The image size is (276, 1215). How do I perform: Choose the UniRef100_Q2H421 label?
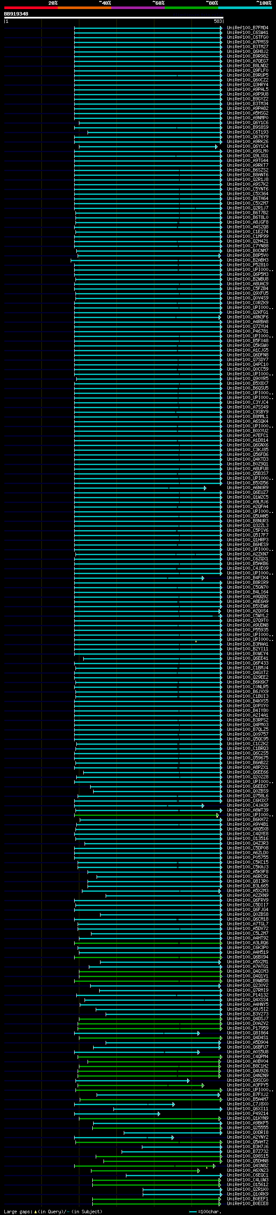[x=248, y=241]
